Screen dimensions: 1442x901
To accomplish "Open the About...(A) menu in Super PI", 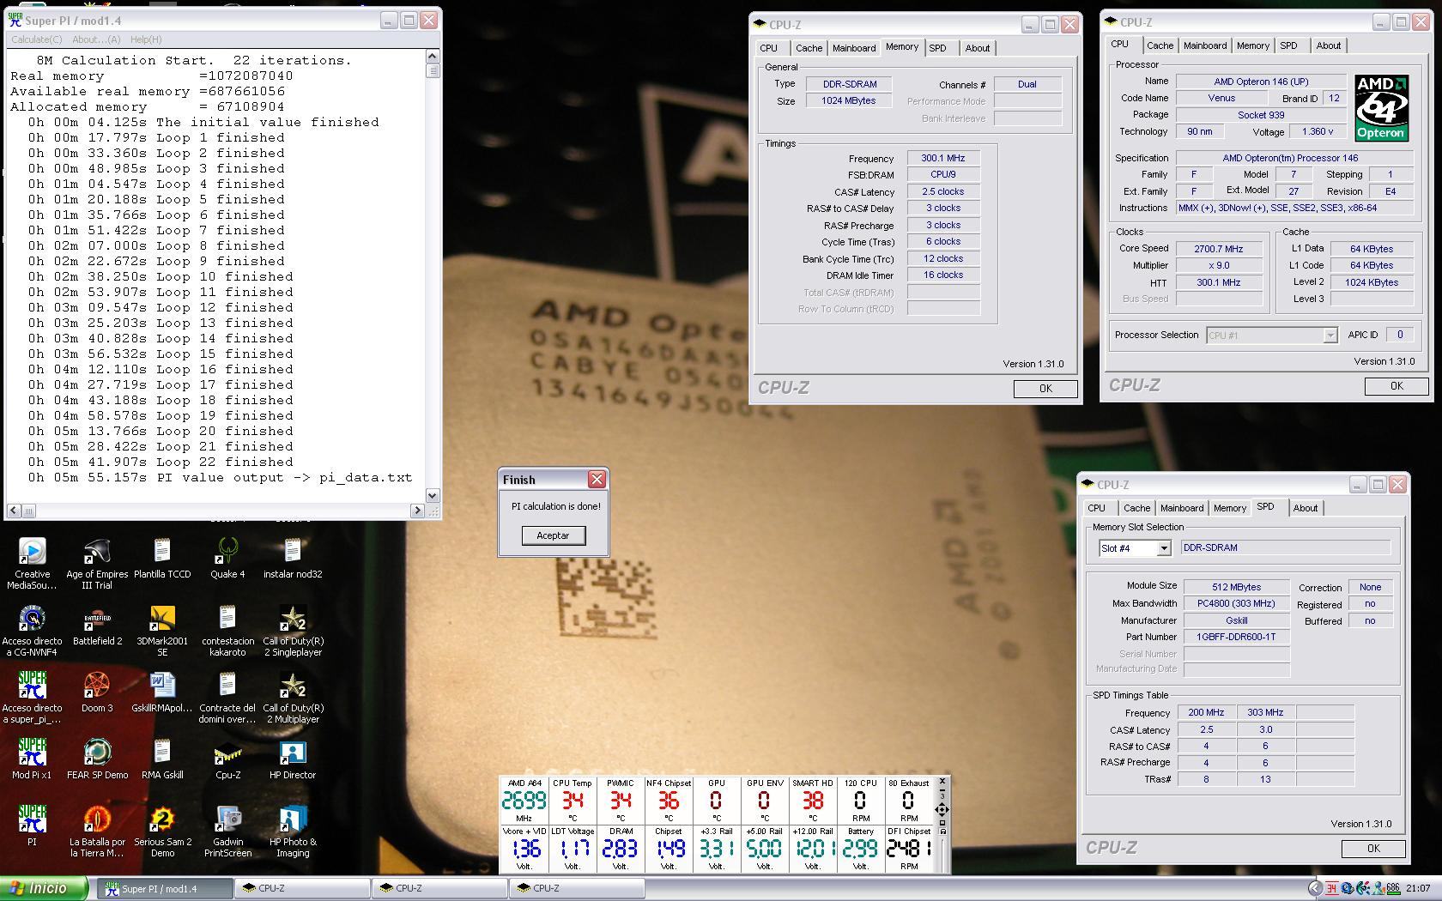I will [x=96, y=39].
